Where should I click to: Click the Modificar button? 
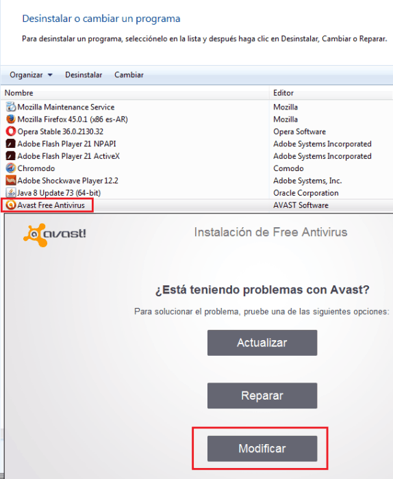pyautogui.click(x=262, y=448)
